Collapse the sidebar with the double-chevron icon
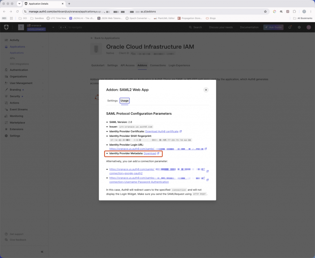 pyautogui.click(x=42, y=252)
